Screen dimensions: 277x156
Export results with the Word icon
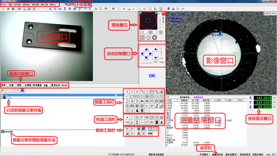143,129
